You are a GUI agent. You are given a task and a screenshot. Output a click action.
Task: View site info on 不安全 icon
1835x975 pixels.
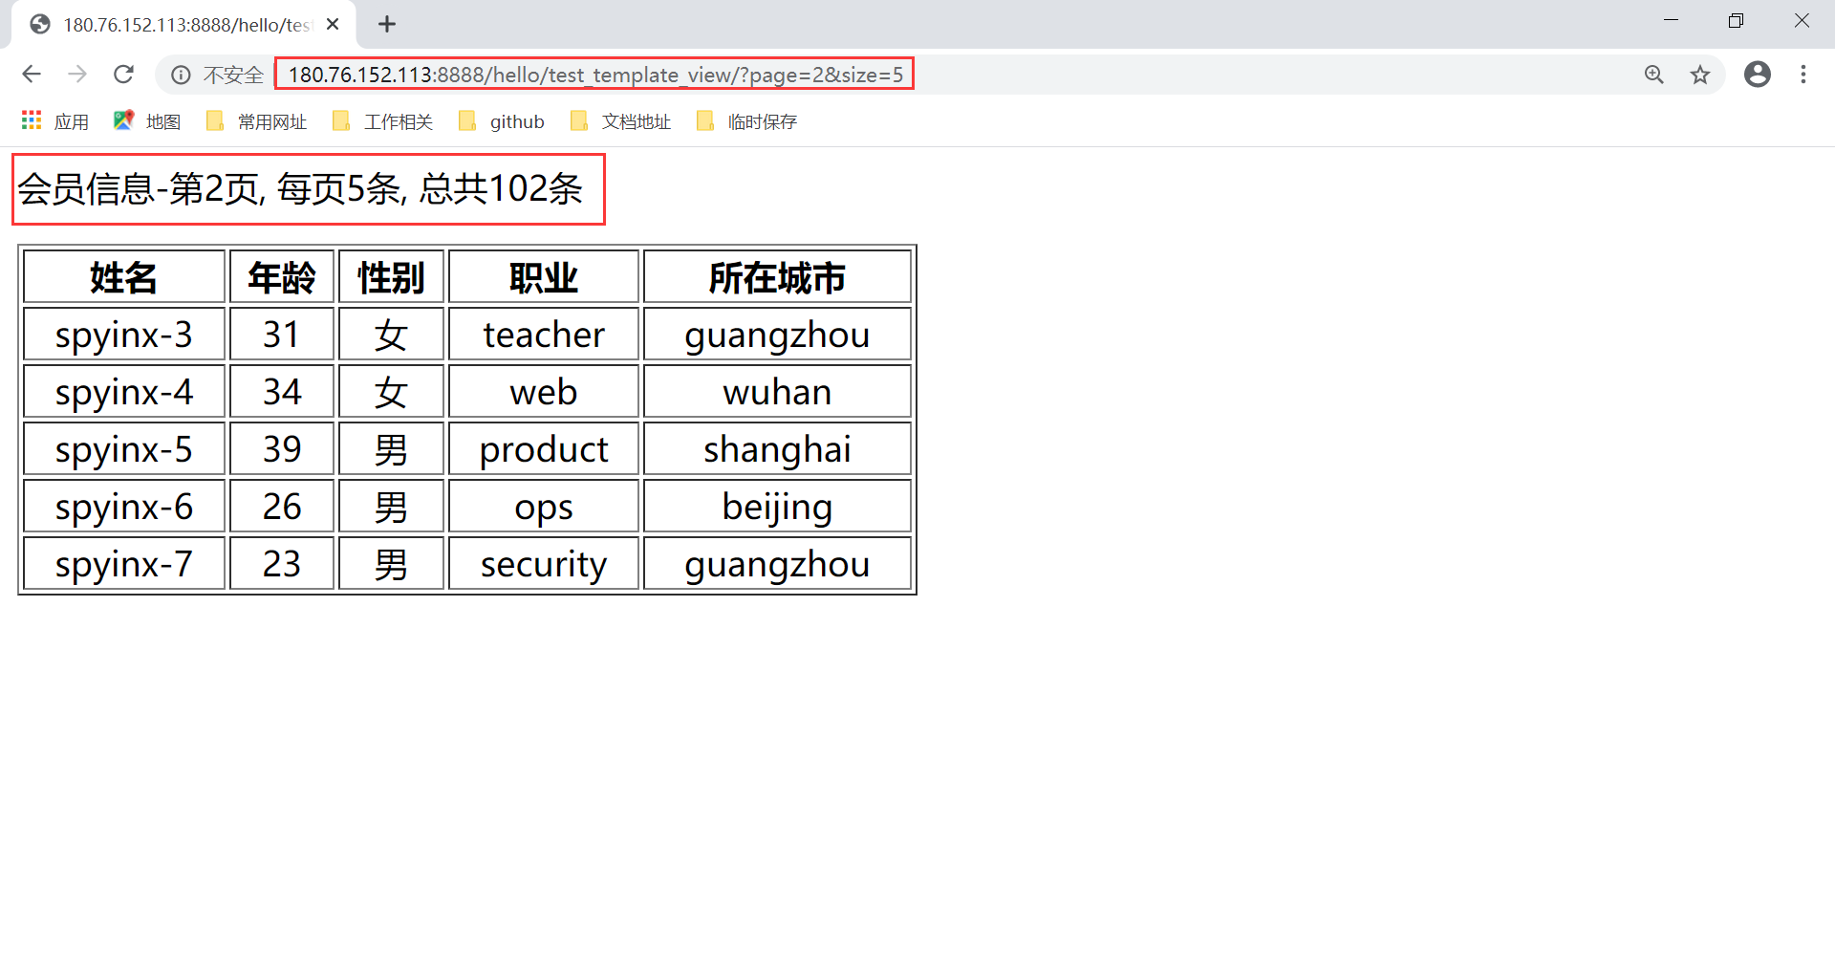(181, 75)
